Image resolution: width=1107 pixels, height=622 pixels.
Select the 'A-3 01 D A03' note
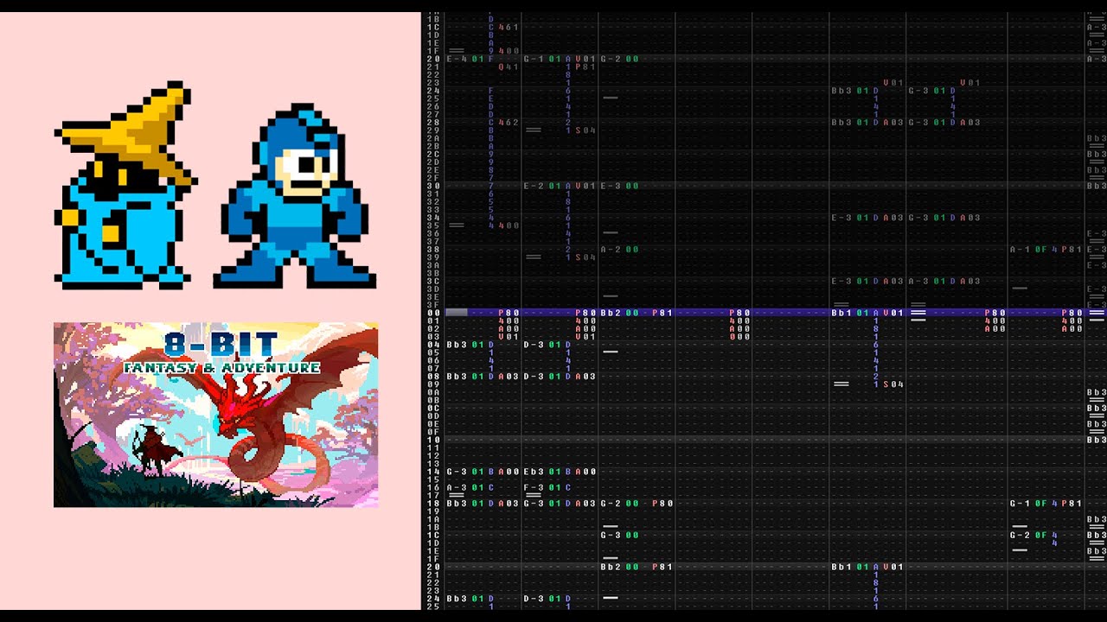click(x=944, y=282)
